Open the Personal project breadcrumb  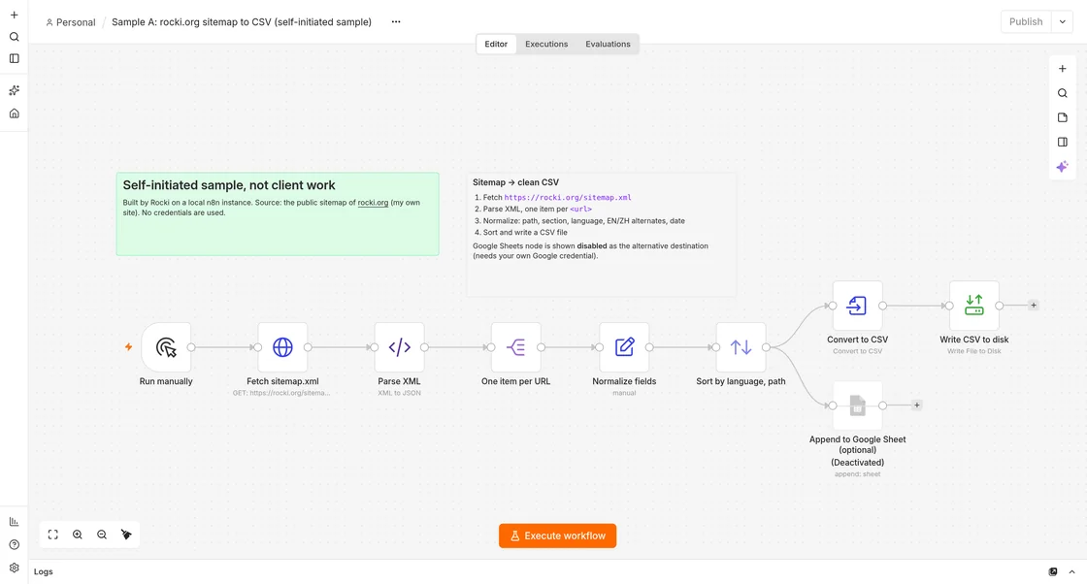click(x=71, y=22)
